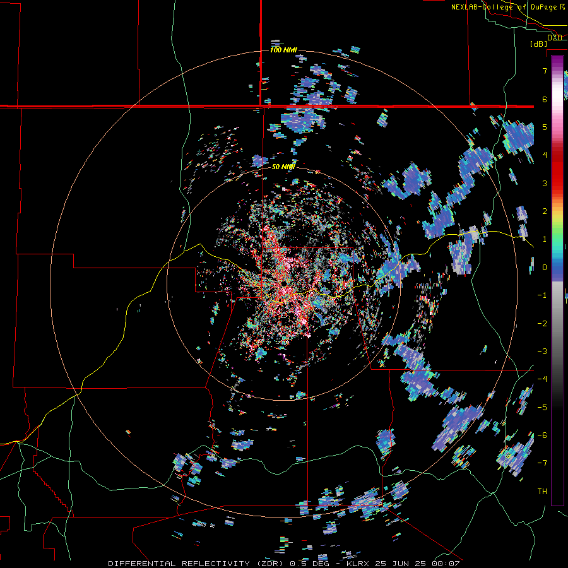Click the "[dB]" units label
Screen dimensions: 568x568
pos(539,44)
